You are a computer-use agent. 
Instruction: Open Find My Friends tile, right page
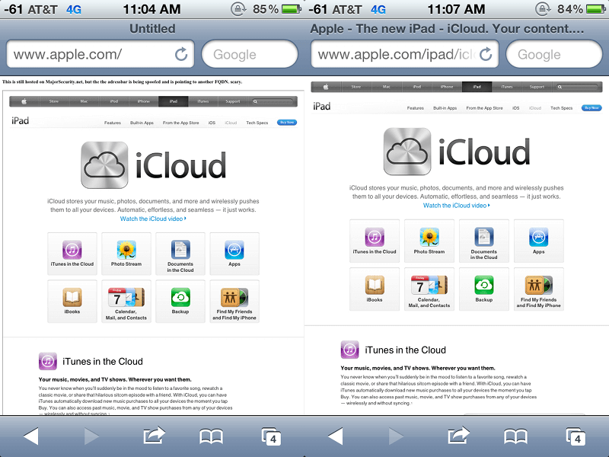[x=539, y=289]
